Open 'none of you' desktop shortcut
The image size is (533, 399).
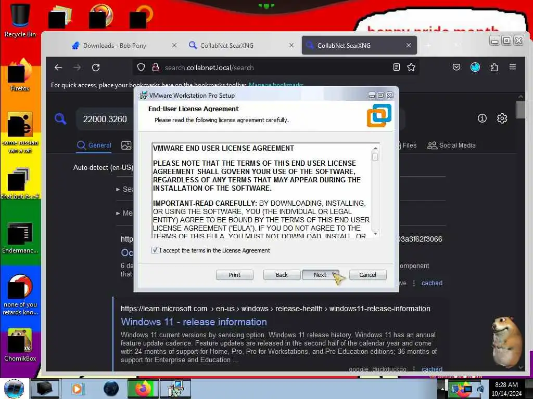[20, 295]
